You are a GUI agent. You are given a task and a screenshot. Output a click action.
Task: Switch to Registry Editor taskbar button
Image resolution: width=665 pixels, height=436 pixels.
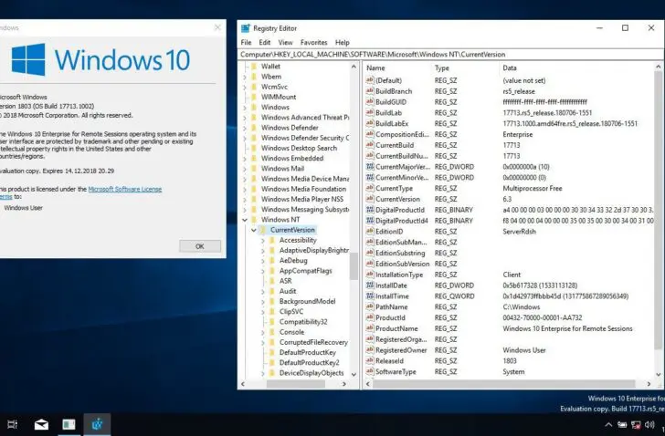coord(97,424)
